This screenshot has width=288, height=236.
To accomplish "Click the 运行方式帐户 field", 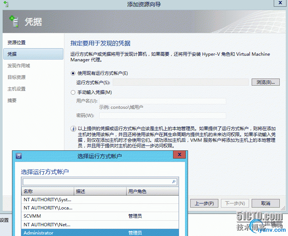I will coord(181,82).
